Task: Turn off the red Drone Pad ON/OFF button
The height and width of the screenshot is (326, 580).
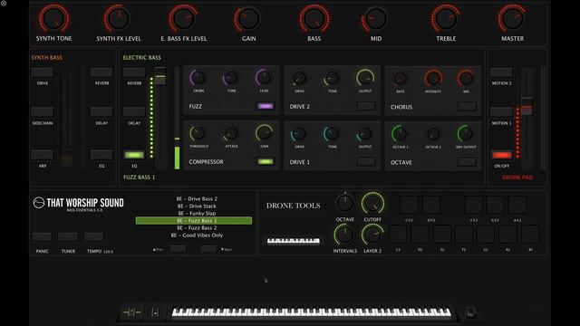Action: pos(501,155)
